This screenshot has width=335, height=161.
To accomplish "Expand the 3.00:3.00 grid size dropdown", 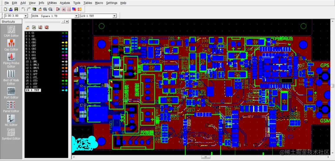I will click(26, 16).
